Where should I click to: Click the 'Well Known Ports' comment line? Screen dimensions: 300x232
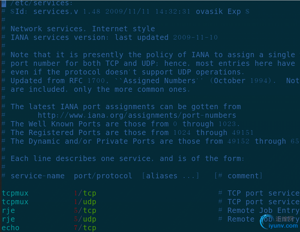click(x=125, y=124)
